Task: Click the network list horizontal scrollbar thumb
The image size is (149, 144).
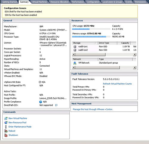Action: (x=97, y=68)
